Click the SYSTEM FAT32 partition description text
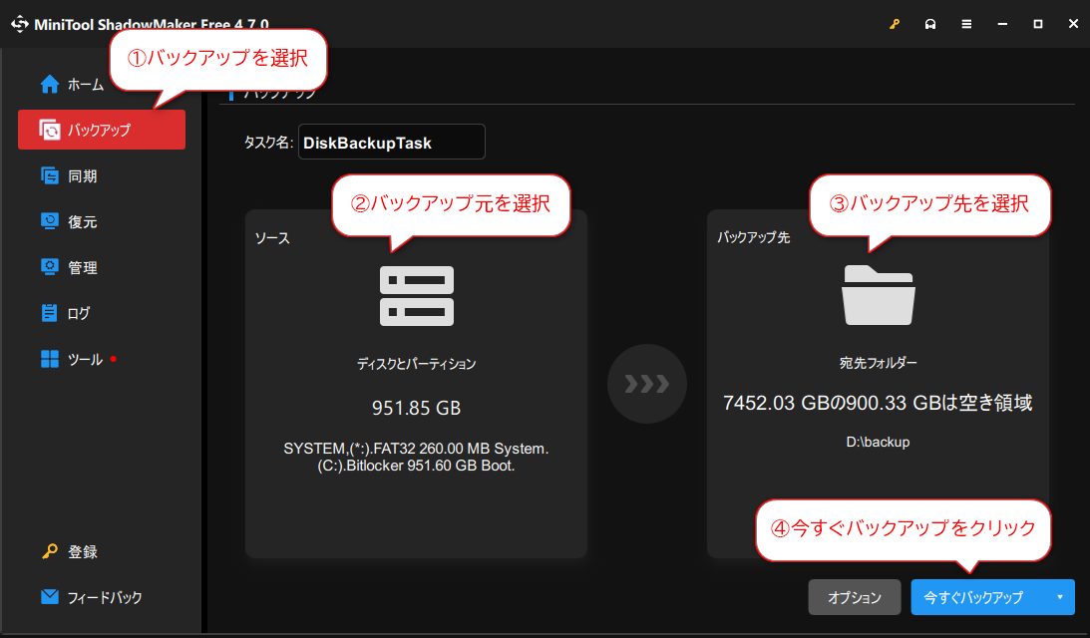The image size is (1090, 638). click(416, 457)
